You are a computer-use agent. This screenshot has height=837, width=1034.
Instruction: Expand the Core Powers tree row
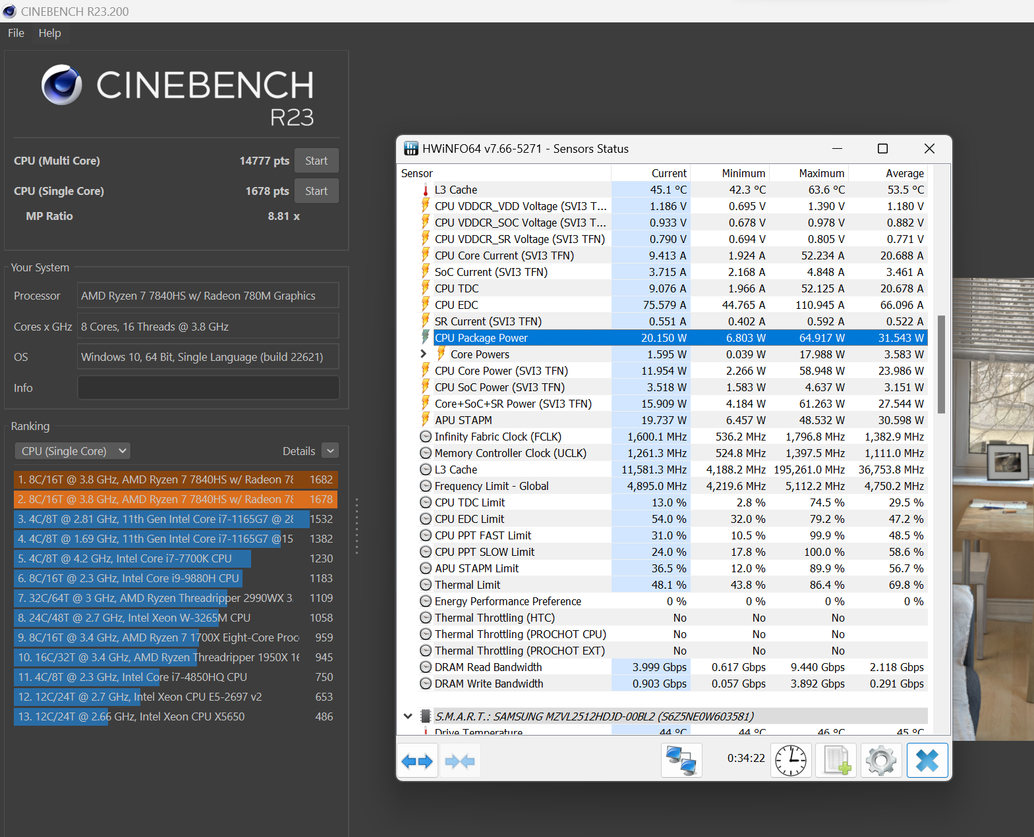click(424, 354)
